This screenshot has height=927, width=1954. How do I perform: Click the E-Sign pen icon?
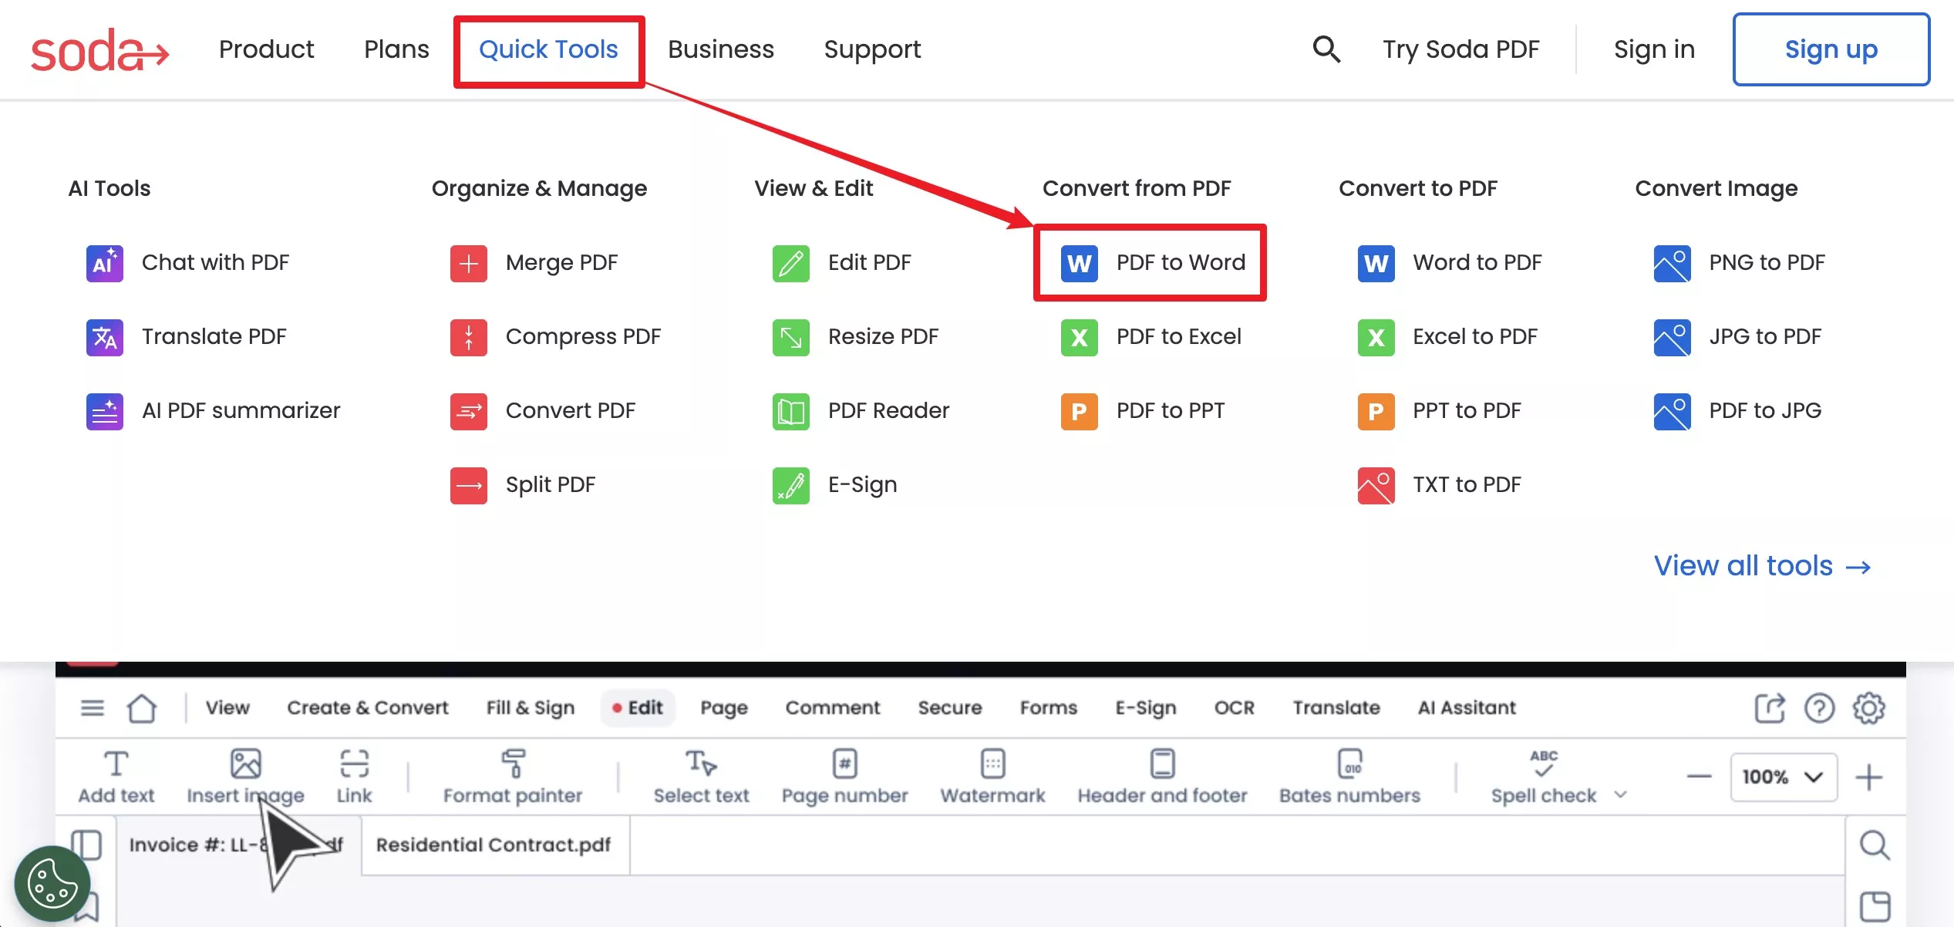[791, 485]
